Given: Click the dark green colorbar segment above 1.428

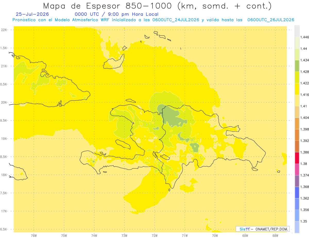Looking at the screenshot, I should click(297, 66).
